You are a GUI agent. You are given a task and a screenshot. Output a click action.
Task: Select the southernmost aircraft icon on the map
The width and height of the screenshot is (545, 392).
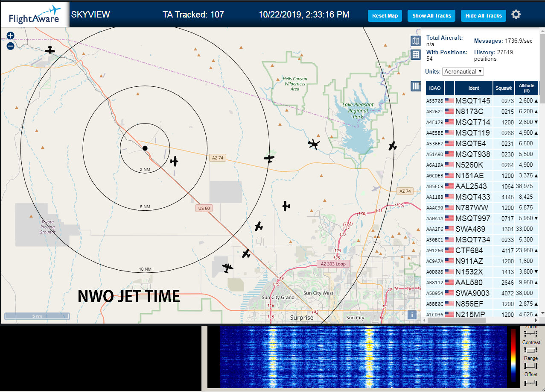pos(227,268)
